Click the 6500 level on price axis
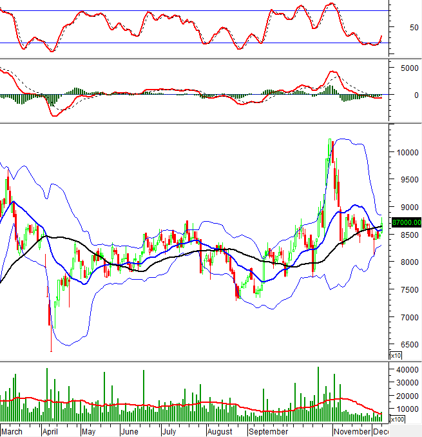 click(406, 345)
